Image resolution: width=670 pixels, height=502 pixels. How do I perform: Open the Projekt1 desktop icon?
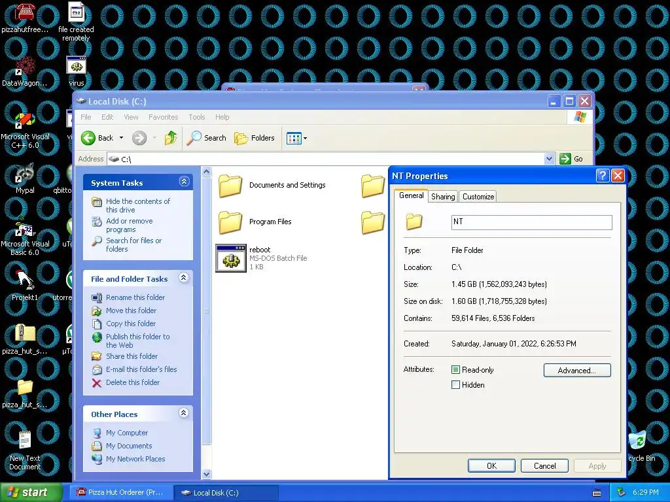coord(25,286)
